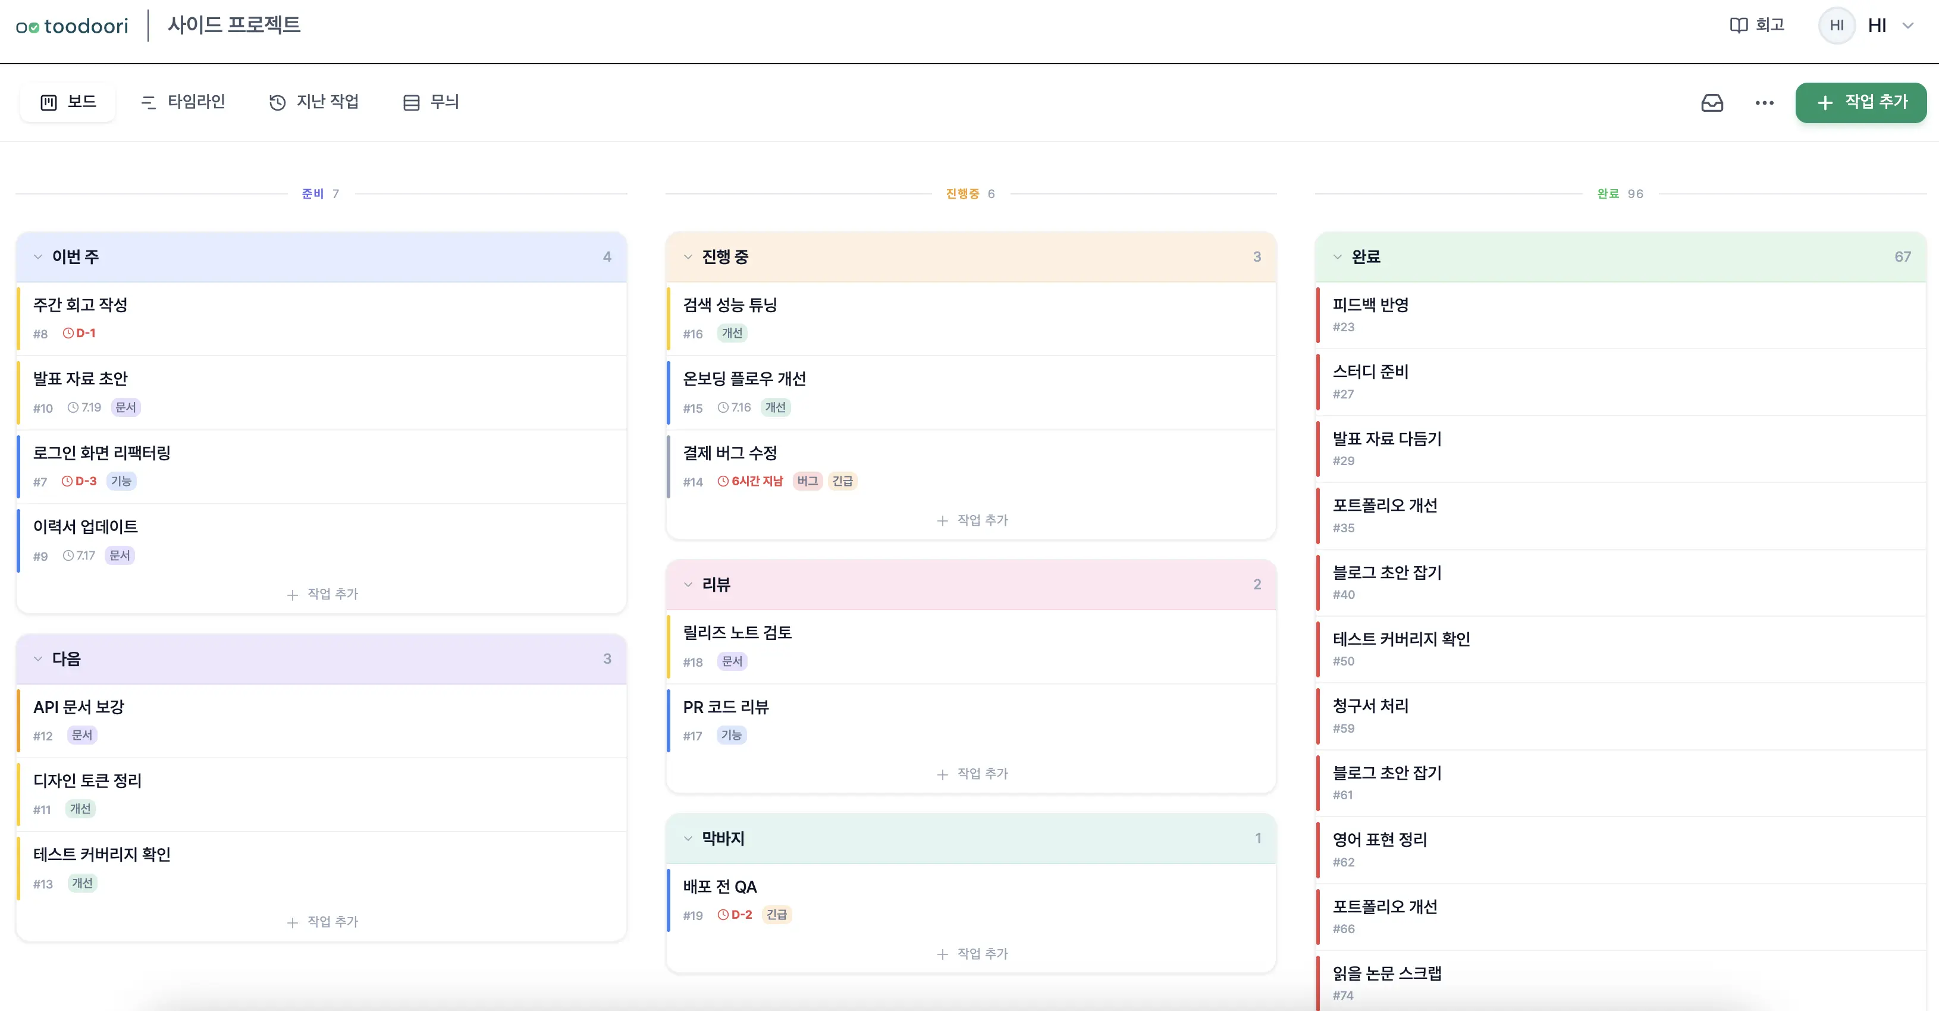The height and width of the screenshot is (1011, 1939).
Task: Open the API 문서 보강 card
Action: pos(322,720)
